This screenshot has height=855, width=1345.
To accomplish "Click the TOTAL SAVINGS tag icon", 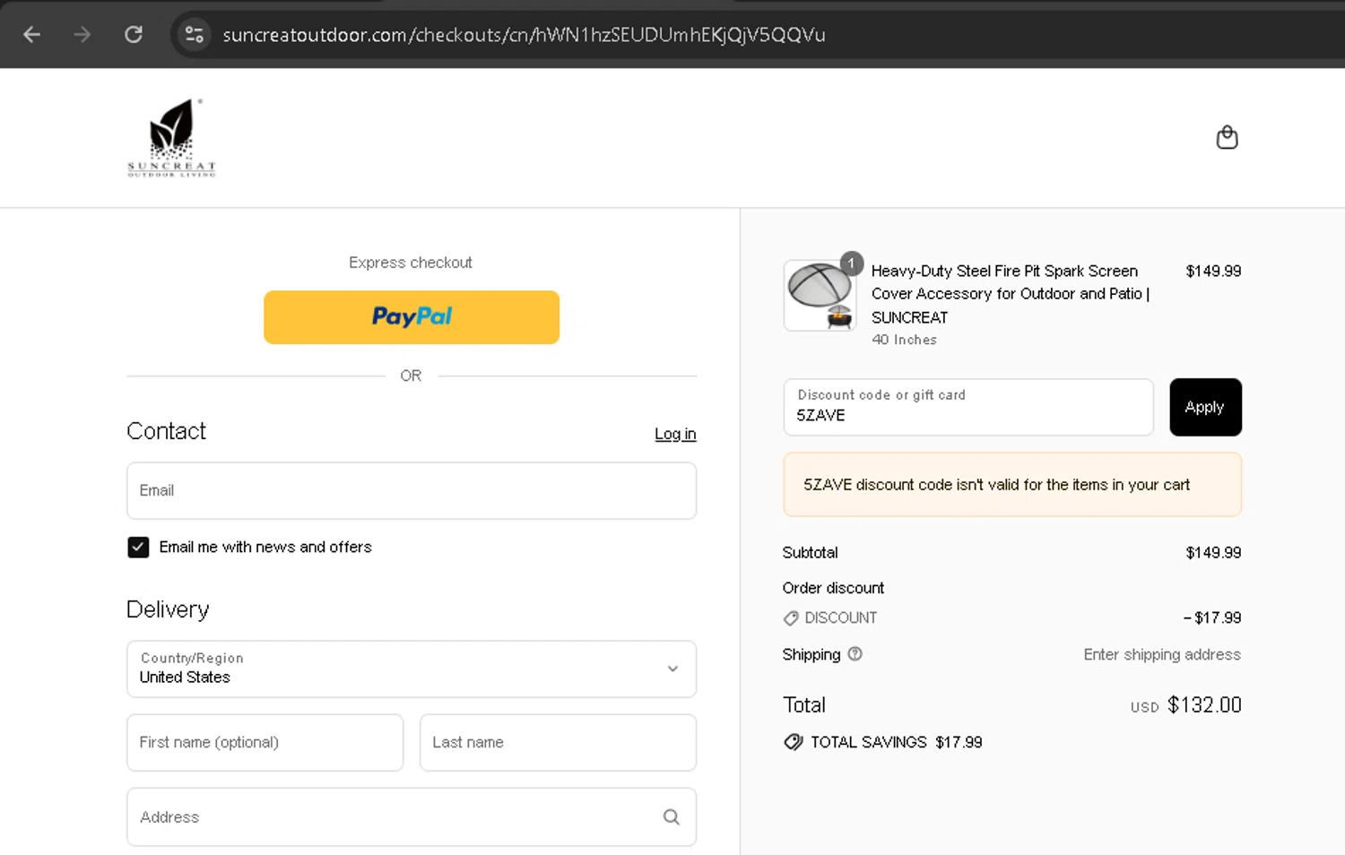I will coord(794,742).
